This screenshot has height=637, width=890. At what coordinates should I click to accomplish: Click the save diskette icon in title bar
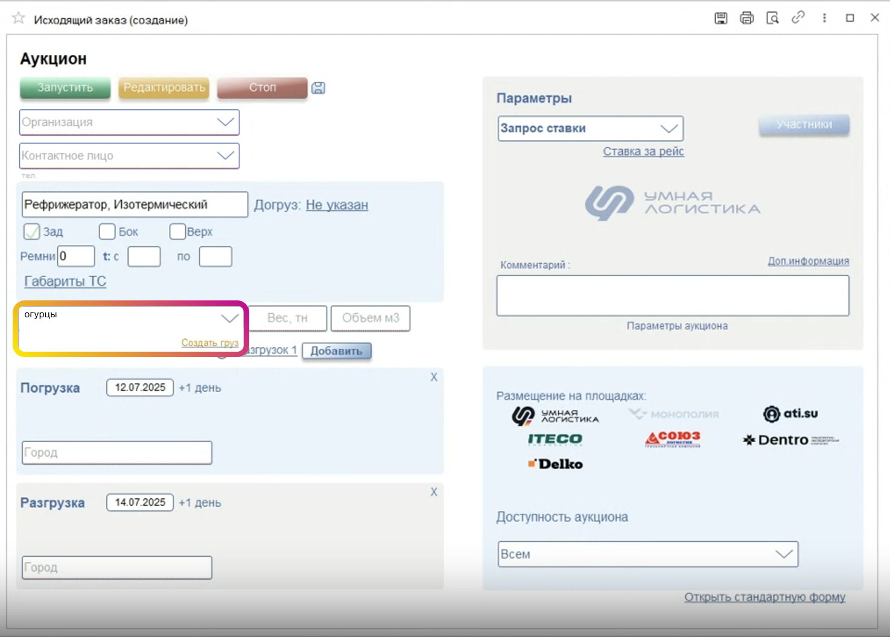pos(720,18)
